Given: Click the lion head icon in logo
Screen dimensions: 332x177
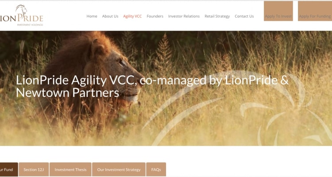Looking at the screenshot, I should 21,10.
